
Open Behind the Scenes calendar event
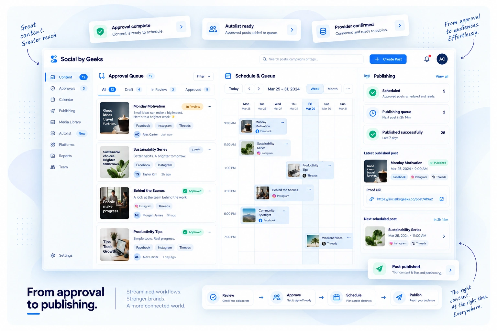(x=284, y=193)
